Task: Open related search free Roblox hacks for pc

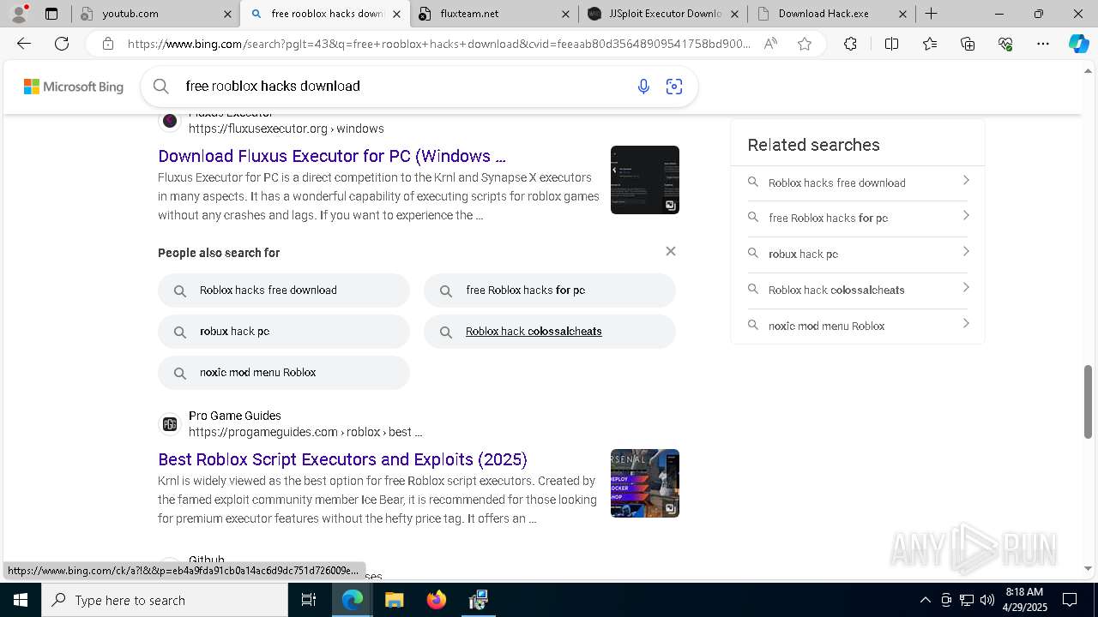Action: 858,218
